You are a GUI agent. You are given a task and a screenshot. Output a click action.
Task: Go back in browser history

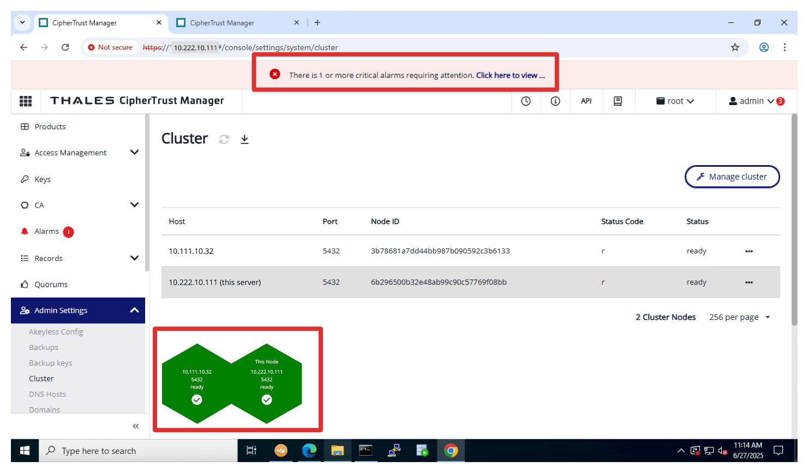pyautogui.click(x=24, y=47)
